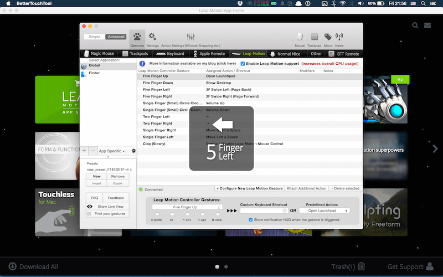Click the Import preset button
Image resolution: width=443 pixels, height=277 pixels.
pyautogui.click(x=96, y=183)
